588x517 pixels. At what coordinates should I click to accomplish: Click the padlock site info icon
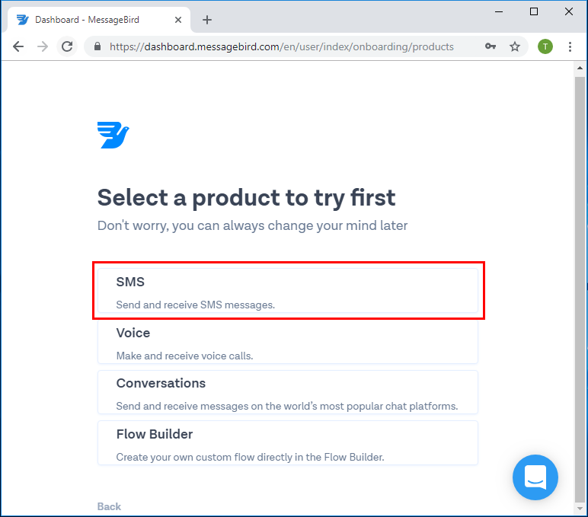(x=97, y=46)
